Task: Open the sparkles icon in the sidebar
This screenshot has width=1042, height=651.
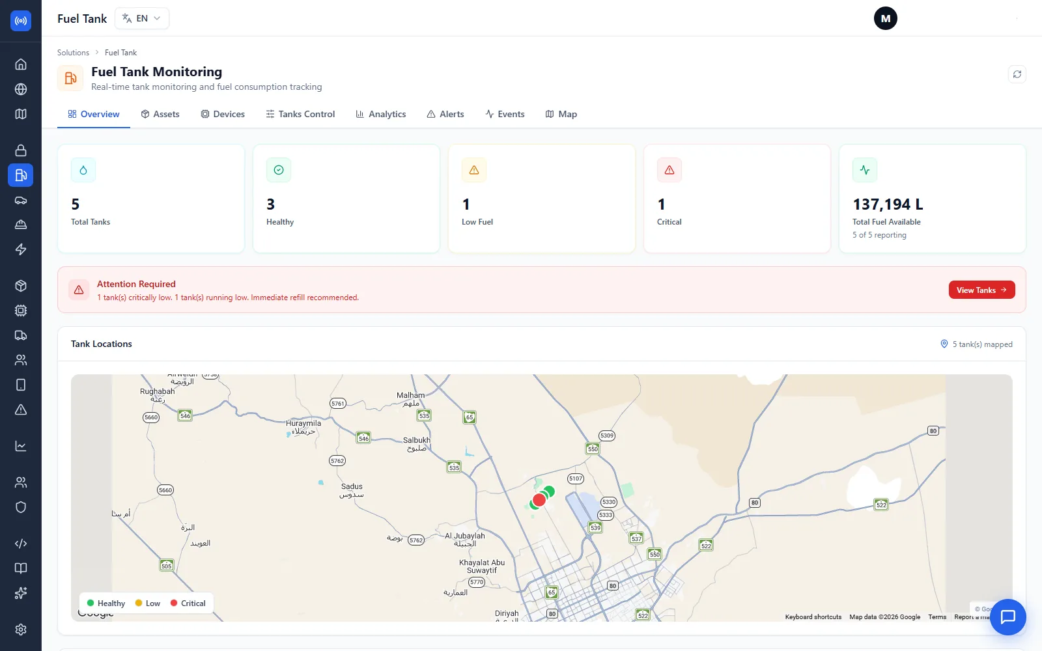Action: (x=21, y=593)
